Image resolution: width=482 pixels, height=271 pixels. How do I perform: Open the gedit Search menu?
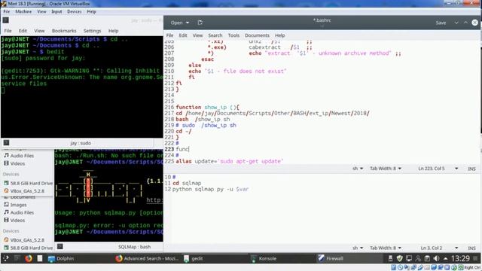click(x=215, y=35)
